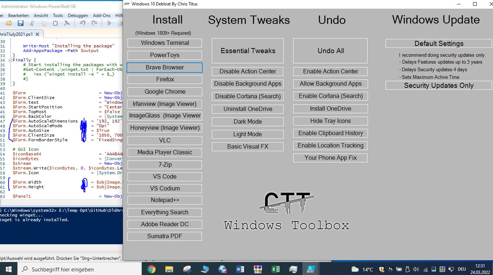
Task: Save script icon in PowerShell ISE toolbar
Action: click(21, 23)
